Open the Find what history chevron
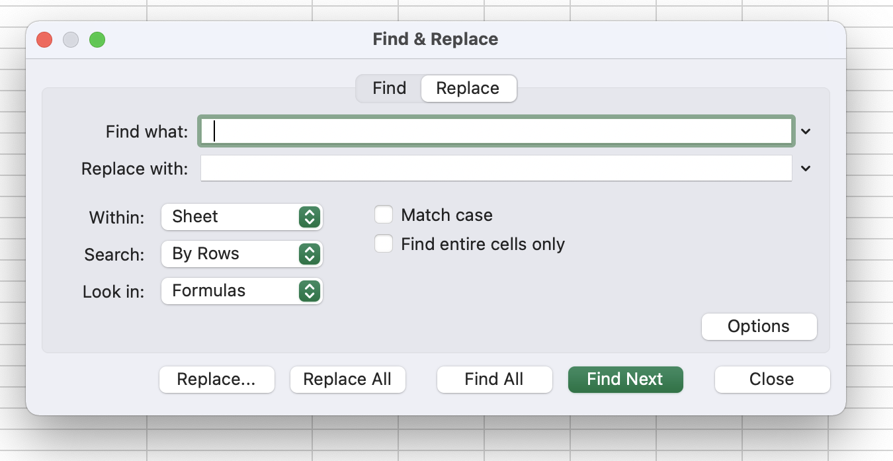Image resolution: width=893 pixels, height=461 pixels. click(805, 132)
